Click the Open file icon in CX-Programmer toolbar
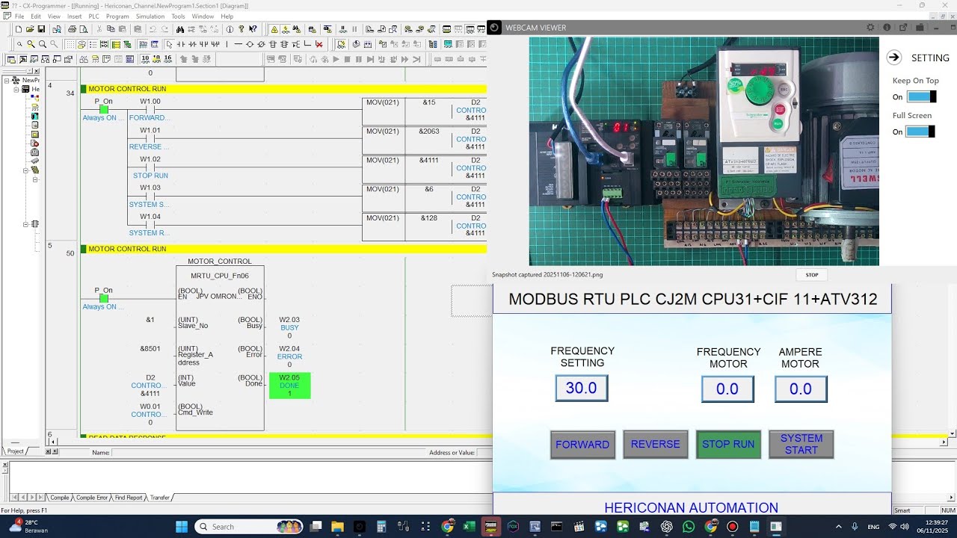 pyautogui.click(x=30, y=29)
